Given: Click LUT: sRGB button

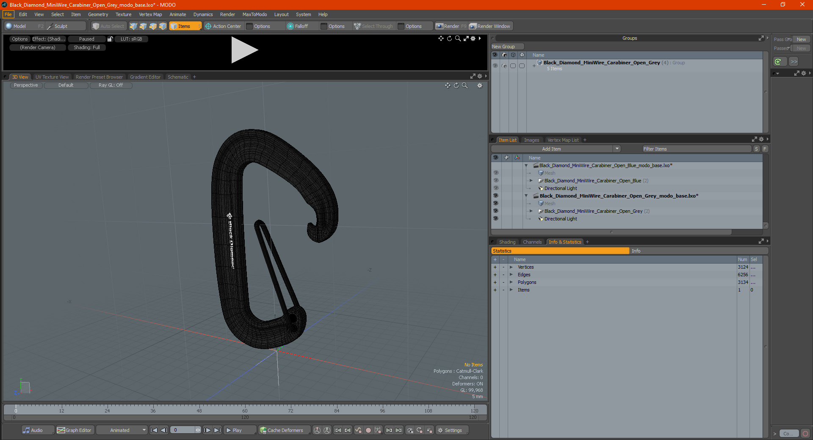Looking at the screenshot, I should tap(131, 39).
